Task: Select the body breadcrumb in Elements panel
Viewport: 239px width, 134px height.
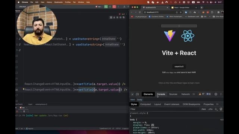Action: pos(140,100)
